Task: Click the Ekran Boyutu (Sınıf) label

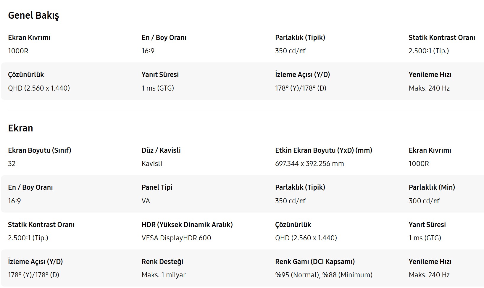Action: (40, 150)
